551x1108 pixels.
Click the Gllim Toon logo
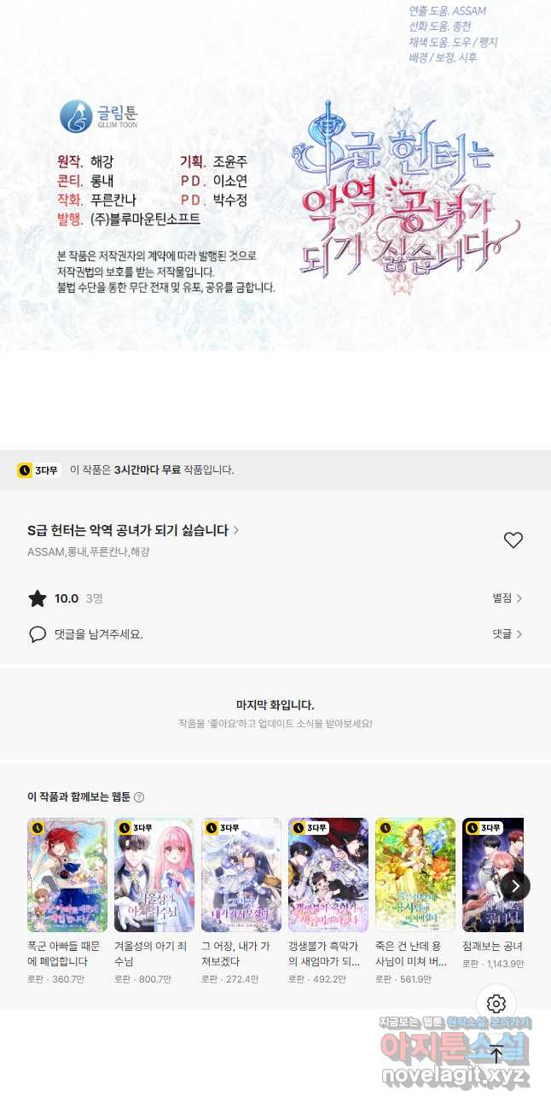[99, 117]
